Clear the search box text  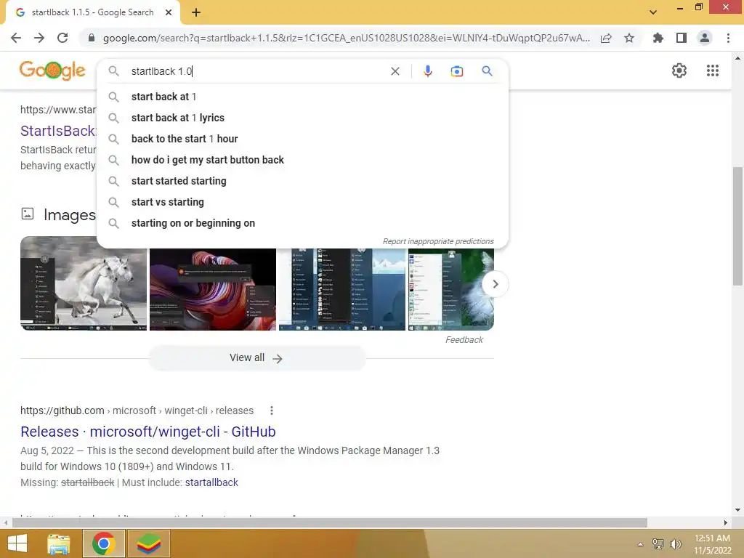395,71
